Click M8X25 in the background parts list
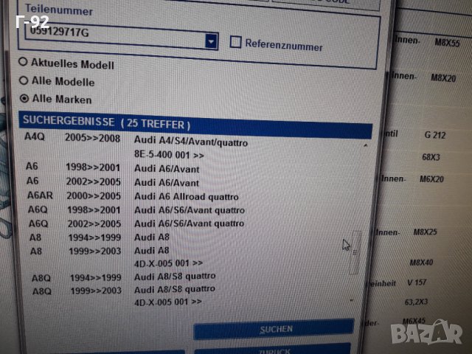Screen dimensions: 472x354 (425, 232)
